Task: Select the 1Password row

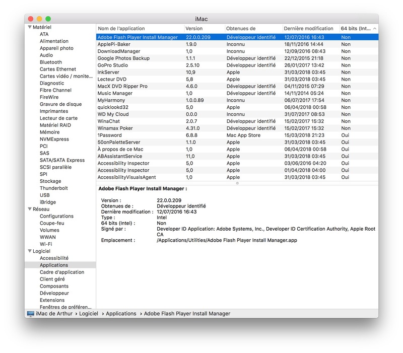Action: pos(237,135)
